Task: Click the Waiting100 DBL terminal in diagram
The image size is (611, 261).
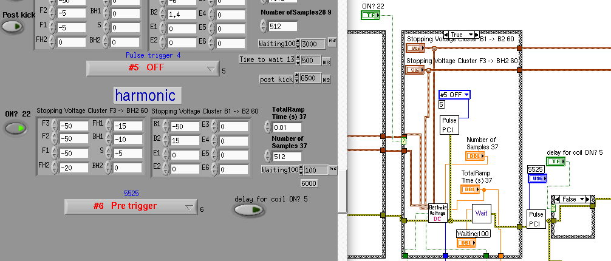Action: [466, 243]
